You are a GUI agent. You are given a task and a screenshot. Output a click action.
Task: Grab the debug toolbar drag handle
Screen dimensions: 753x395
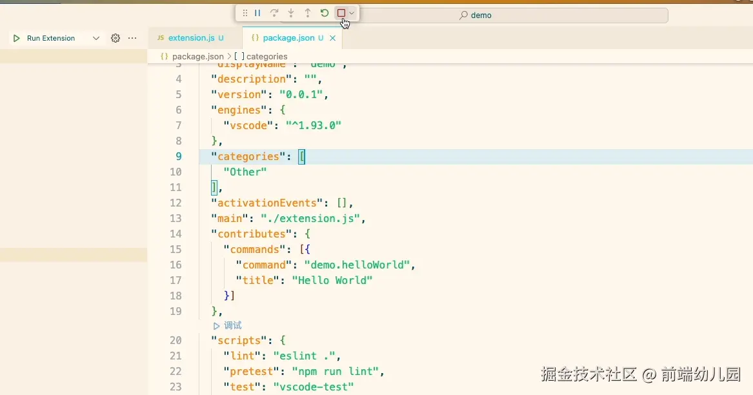click(x=245, y=13)
